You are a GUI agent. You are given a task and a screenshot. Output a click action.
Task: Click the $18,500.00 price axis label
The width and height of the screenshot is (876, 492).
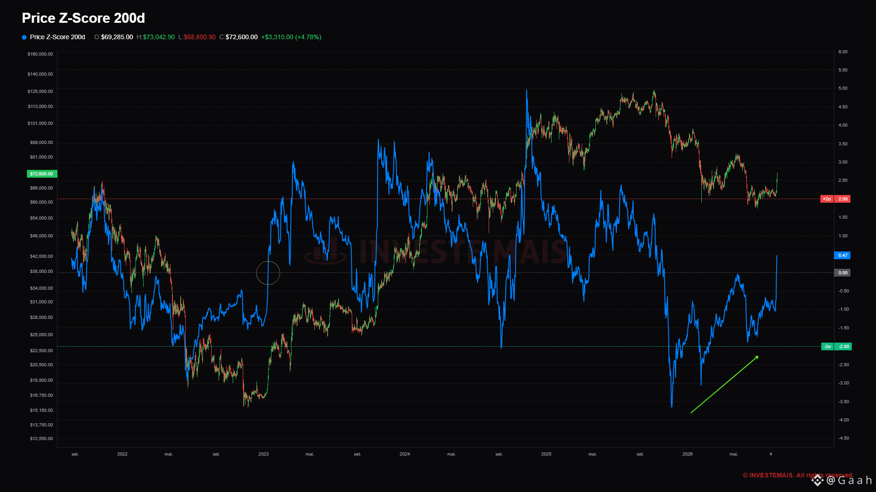pyautogui.click(x=42, y=380)
